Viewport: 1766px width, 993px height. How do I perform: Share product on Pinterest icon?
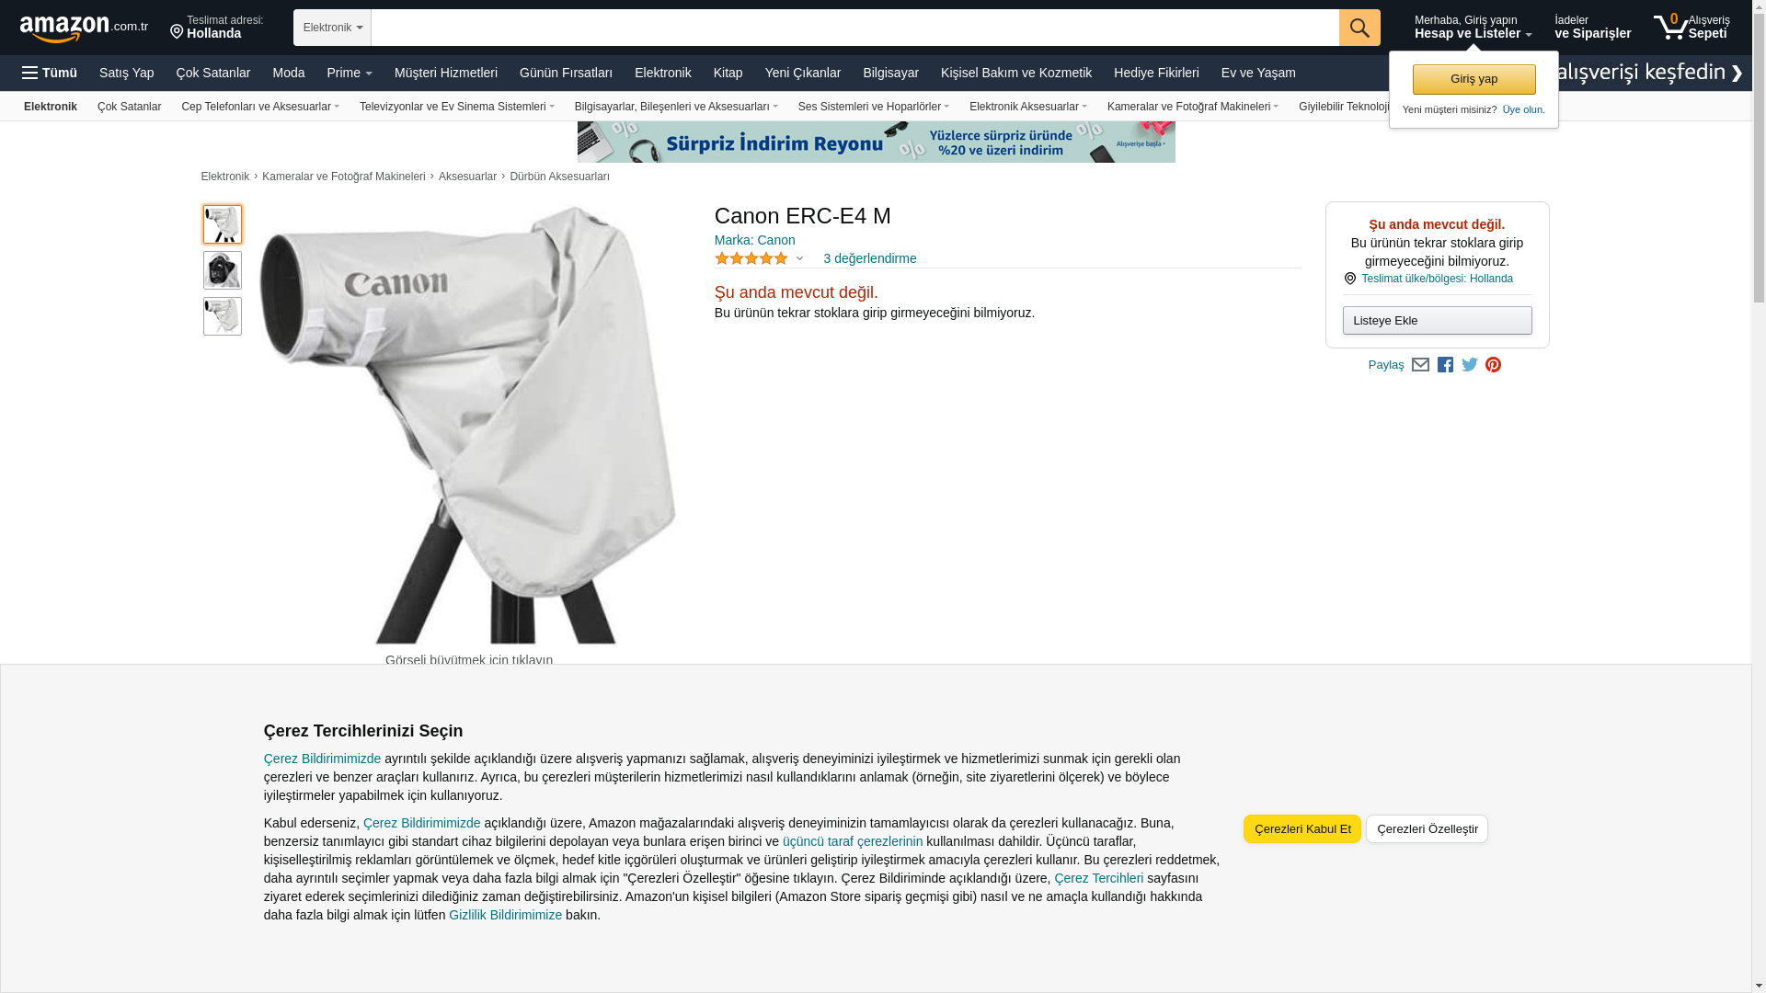pos(1493,365)
